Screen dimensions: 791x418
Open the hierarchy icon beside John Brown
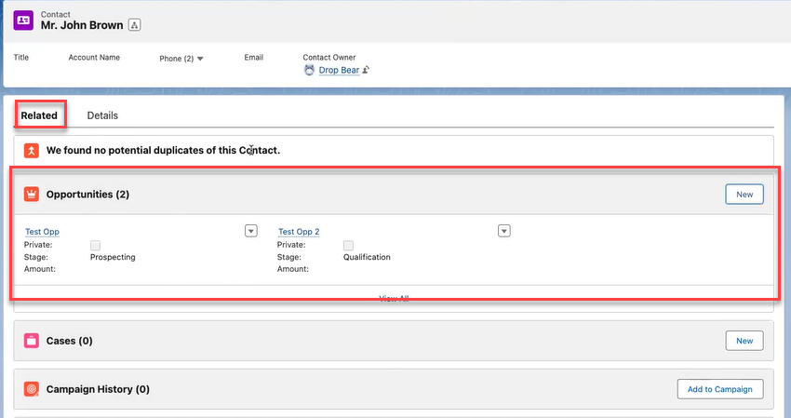(134, 25)
